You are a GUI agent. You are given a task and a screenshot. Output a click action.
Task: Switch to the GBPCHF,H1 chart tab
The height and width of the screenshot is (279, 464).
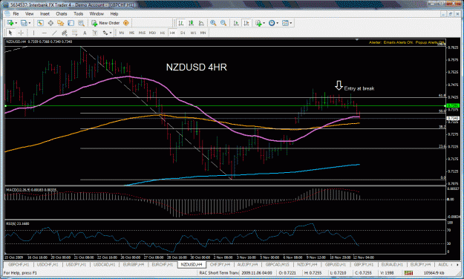19,264
